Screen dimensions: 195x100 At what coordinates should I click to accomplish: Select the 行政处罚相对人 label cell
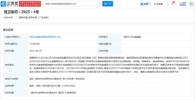(x=16, y=37)
